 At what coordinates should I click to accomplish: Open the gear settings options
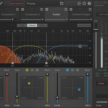tap(84, 4)
